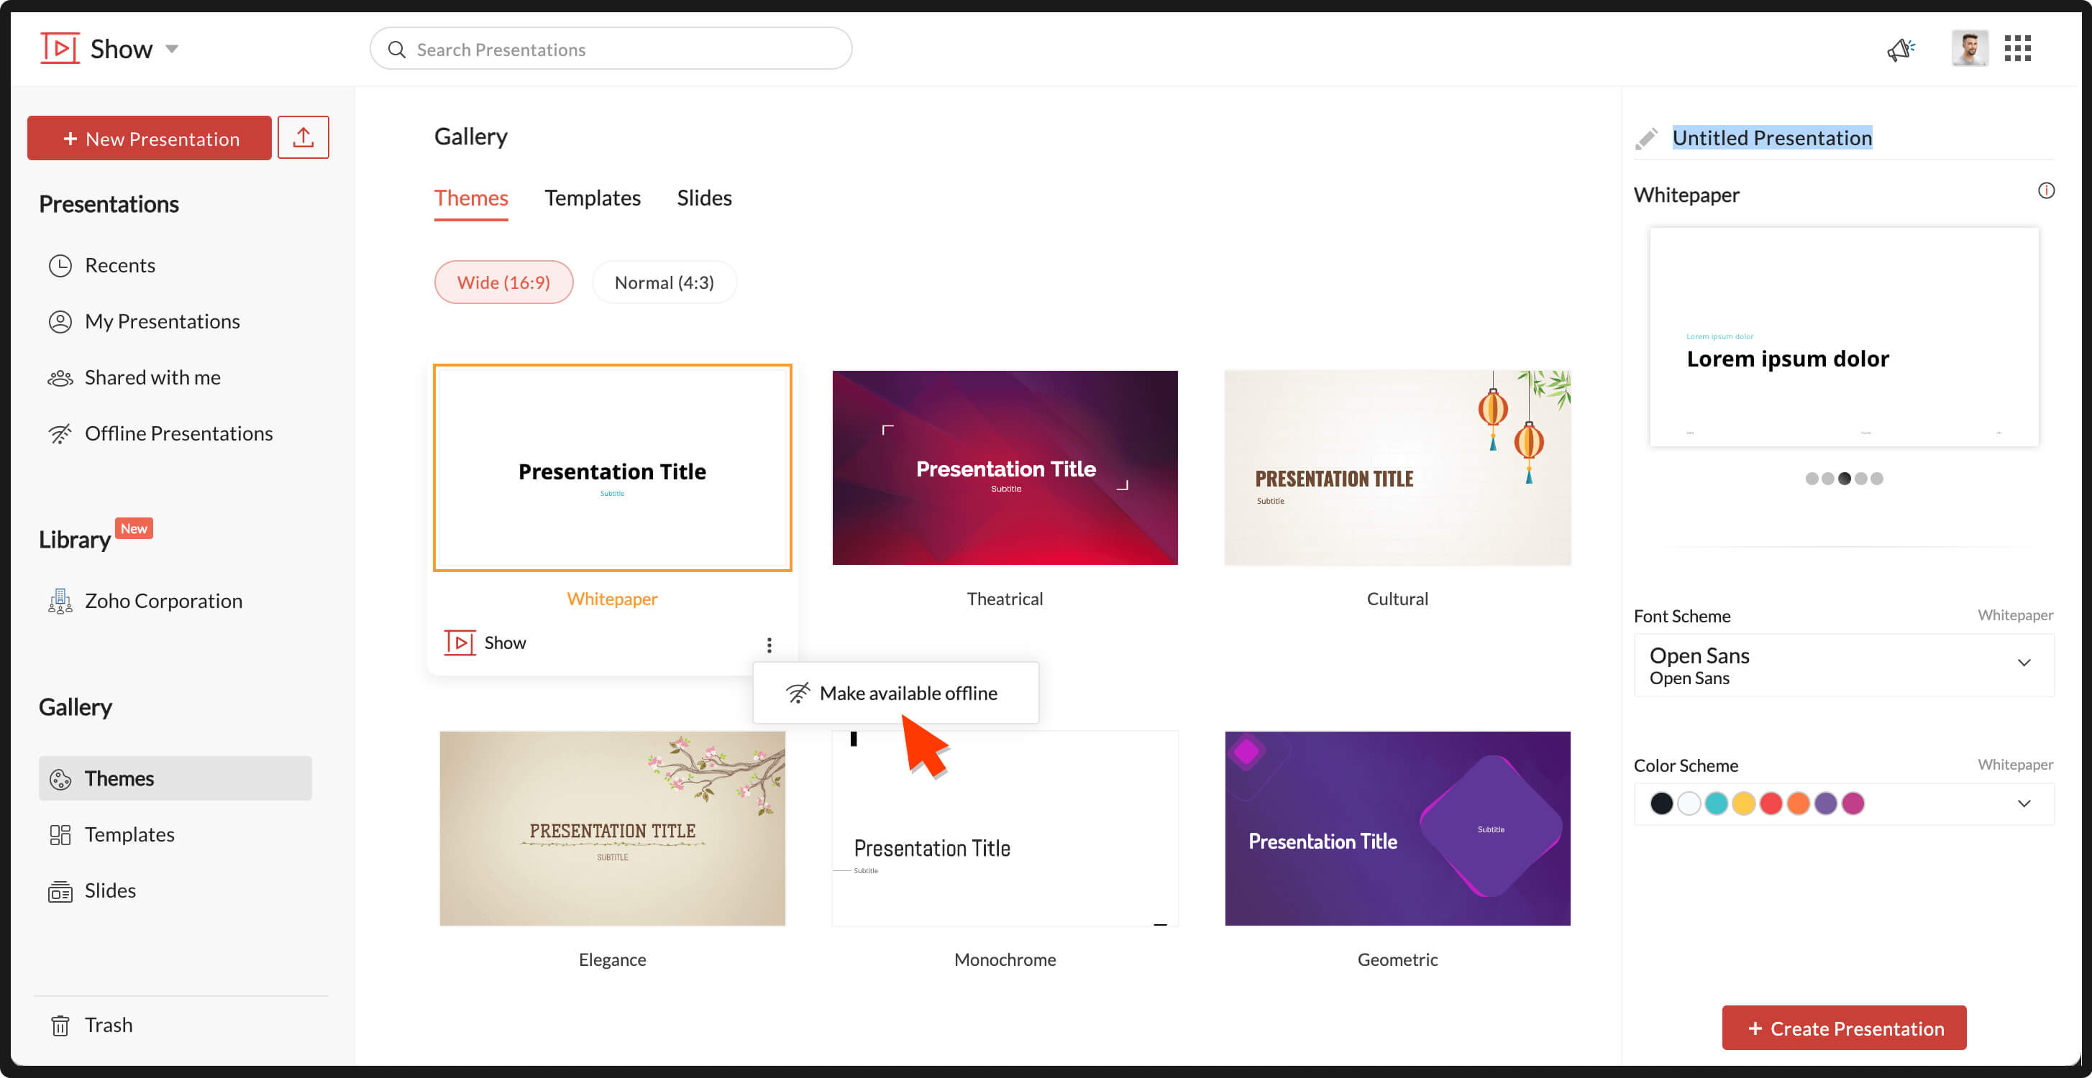Viewport: 2092px width, 1078px height.
Task: Open the announcements megaphone icon
Action: point(1900,50)
